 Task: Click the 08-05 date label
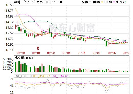pos(112,53)
